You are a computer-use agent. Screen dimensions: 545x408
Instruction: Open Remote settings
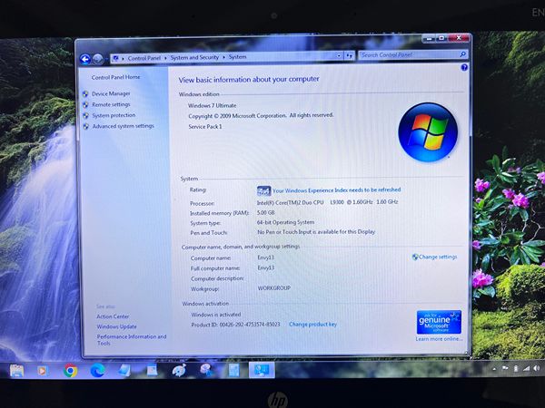tap(111, 104)
